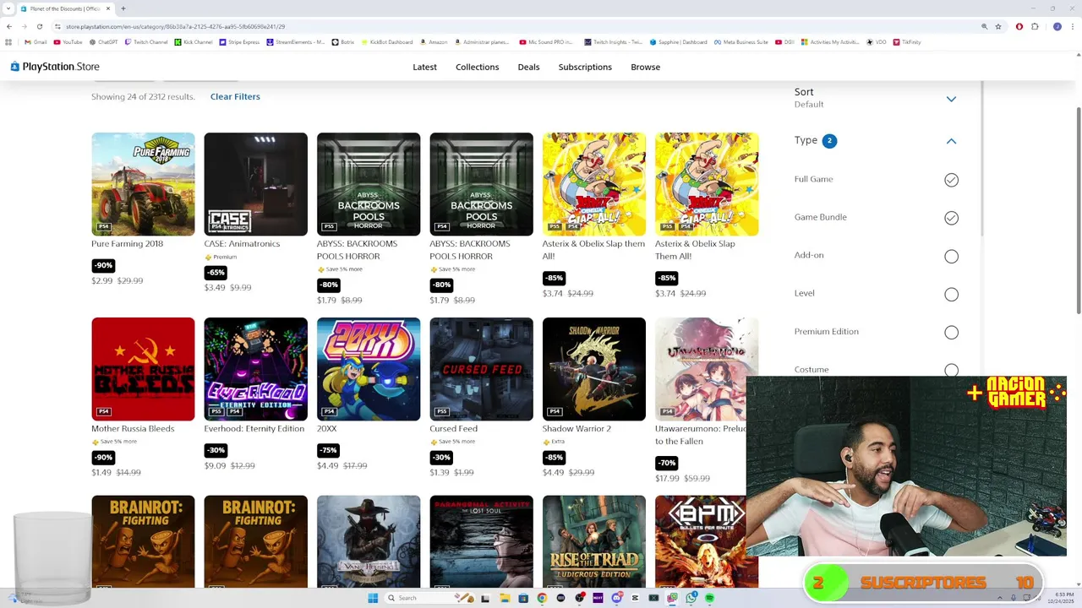The image size is (1082, 608).
Task: Open the Stripe Express bookmark
Action: click(x=240, y=41)
